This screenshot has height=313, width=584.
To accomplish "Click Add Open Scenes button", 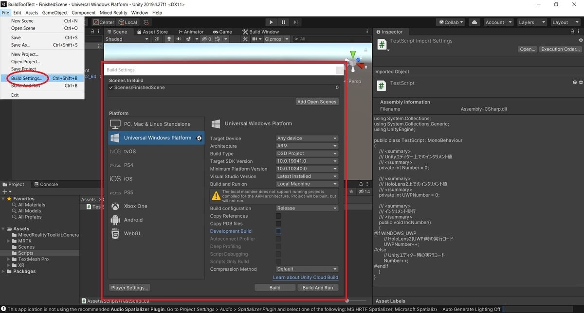I will point(317,102).
